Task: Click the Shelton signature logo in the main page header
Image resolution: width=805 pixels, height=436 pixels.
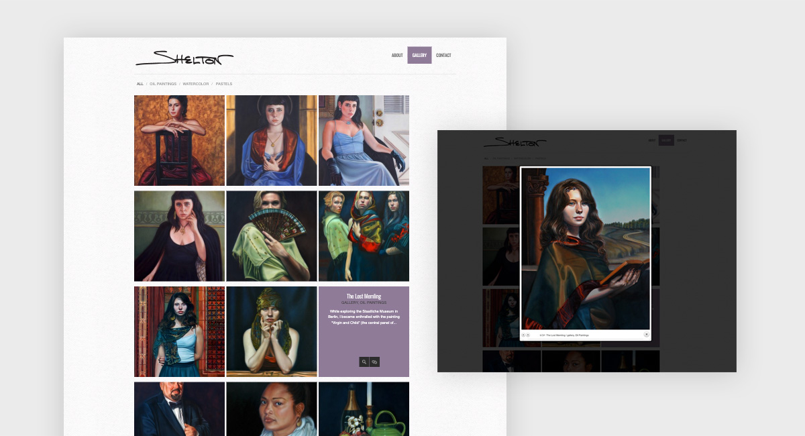Action: pos(184,58)
